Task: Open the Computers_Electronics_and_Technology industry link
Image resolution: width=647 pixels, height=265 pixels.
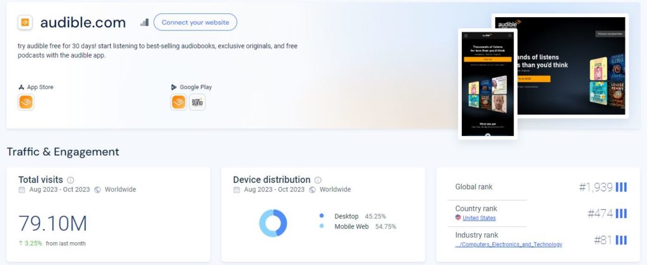Action: tap(509, 244)
